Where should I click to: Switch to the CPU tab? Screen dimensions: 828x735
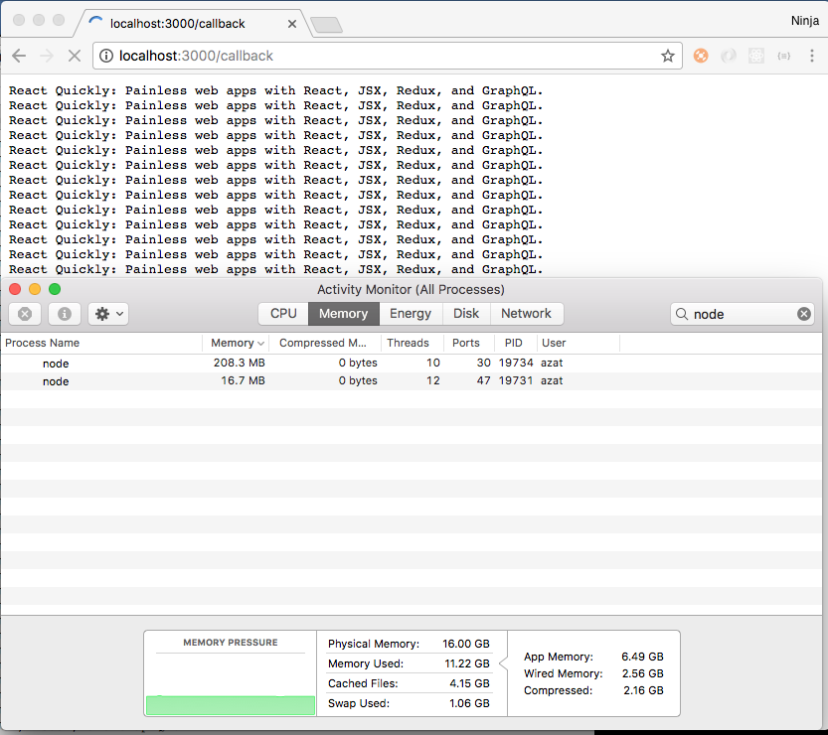[283, 314]
